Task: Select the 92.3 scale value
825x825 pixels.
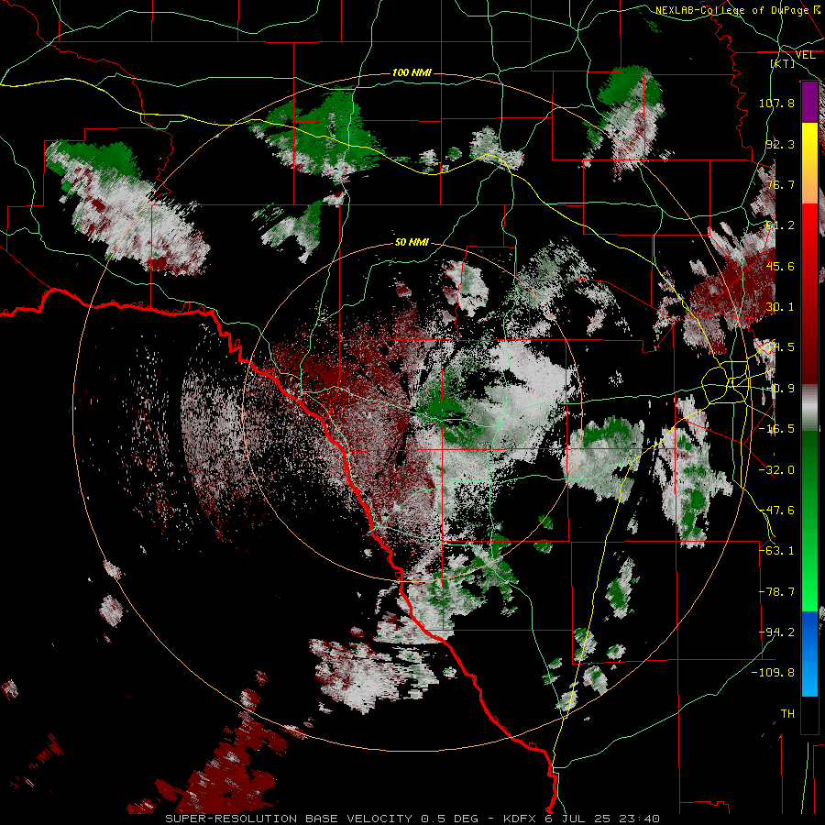Action: [x=780, y=144]
